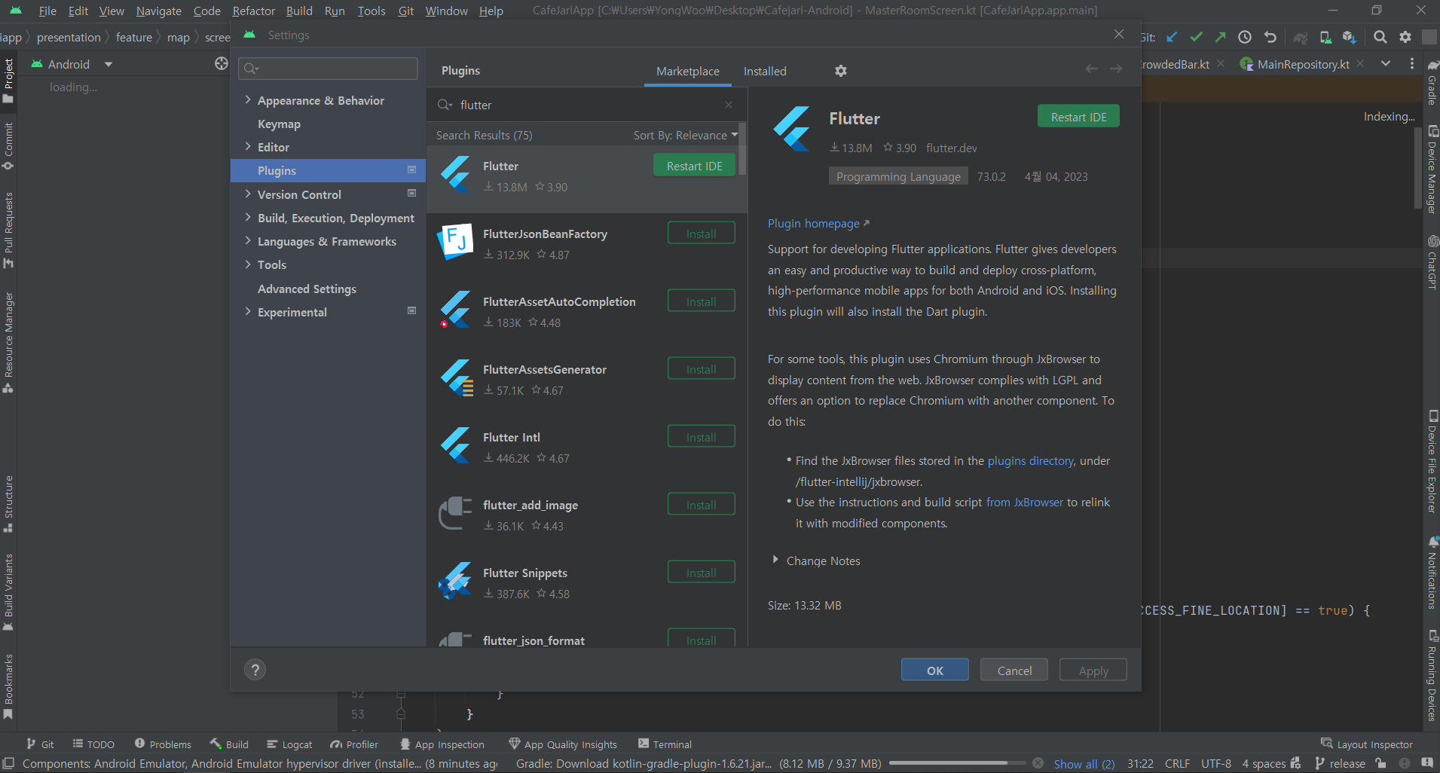Click the Git rollback icon
Screen dimensions: 1440x773
click(1270, 37)
